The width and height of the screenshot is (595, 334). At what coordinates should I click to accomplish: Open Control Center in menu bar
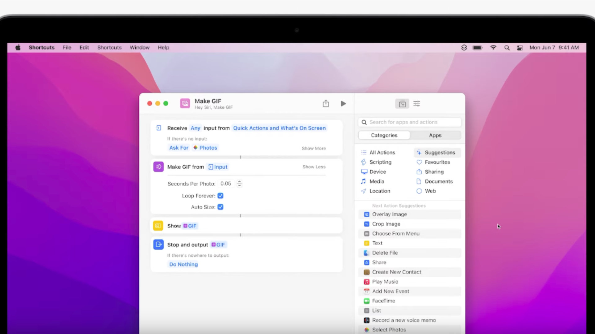[x=520, y=48]
